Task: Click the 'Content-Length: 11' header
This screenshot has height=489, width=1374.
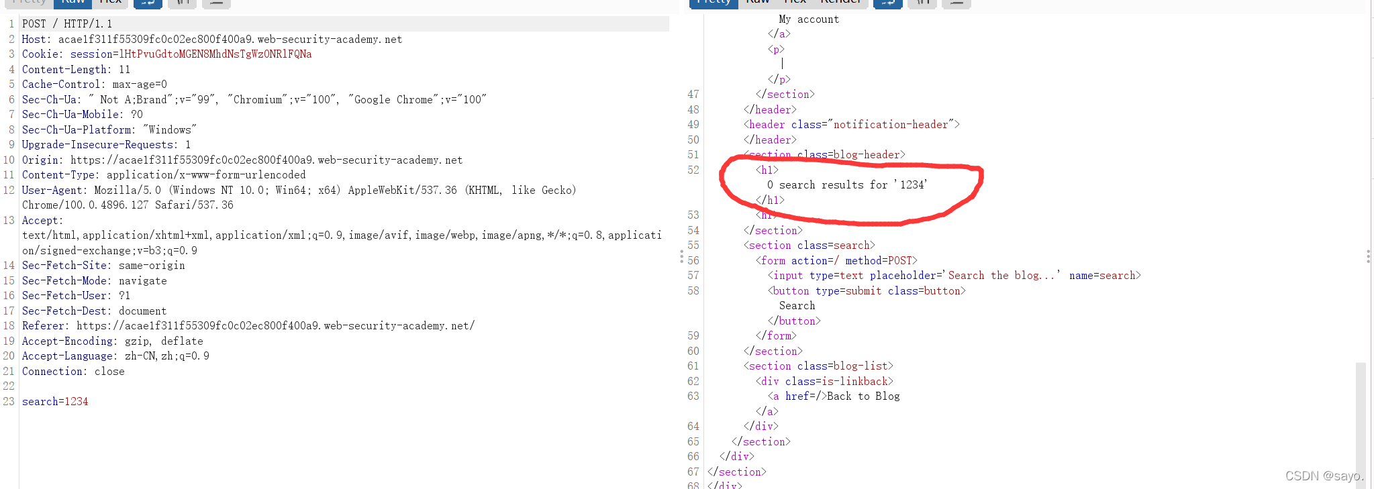Action: (76, 70)
